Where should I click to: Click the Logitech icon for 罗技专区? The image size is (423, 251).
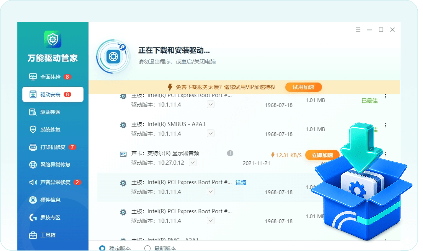[33, 218]
